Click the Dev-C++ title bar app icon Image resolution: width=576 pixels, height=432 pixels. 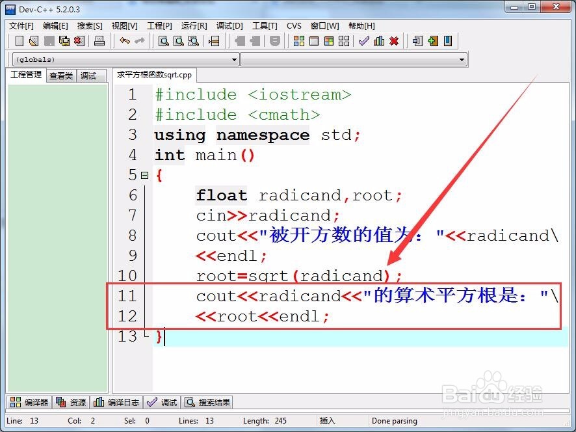point(10,9)
